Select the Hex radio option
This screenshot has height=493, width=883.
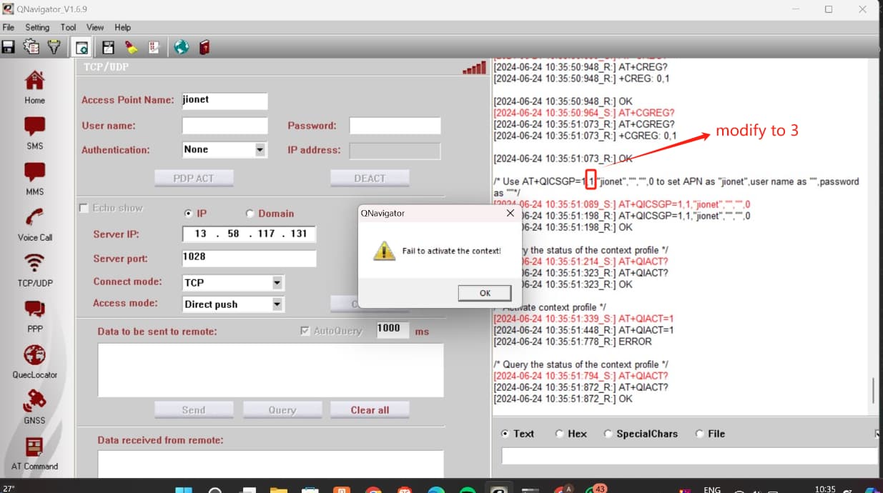[x=561, y=434]
